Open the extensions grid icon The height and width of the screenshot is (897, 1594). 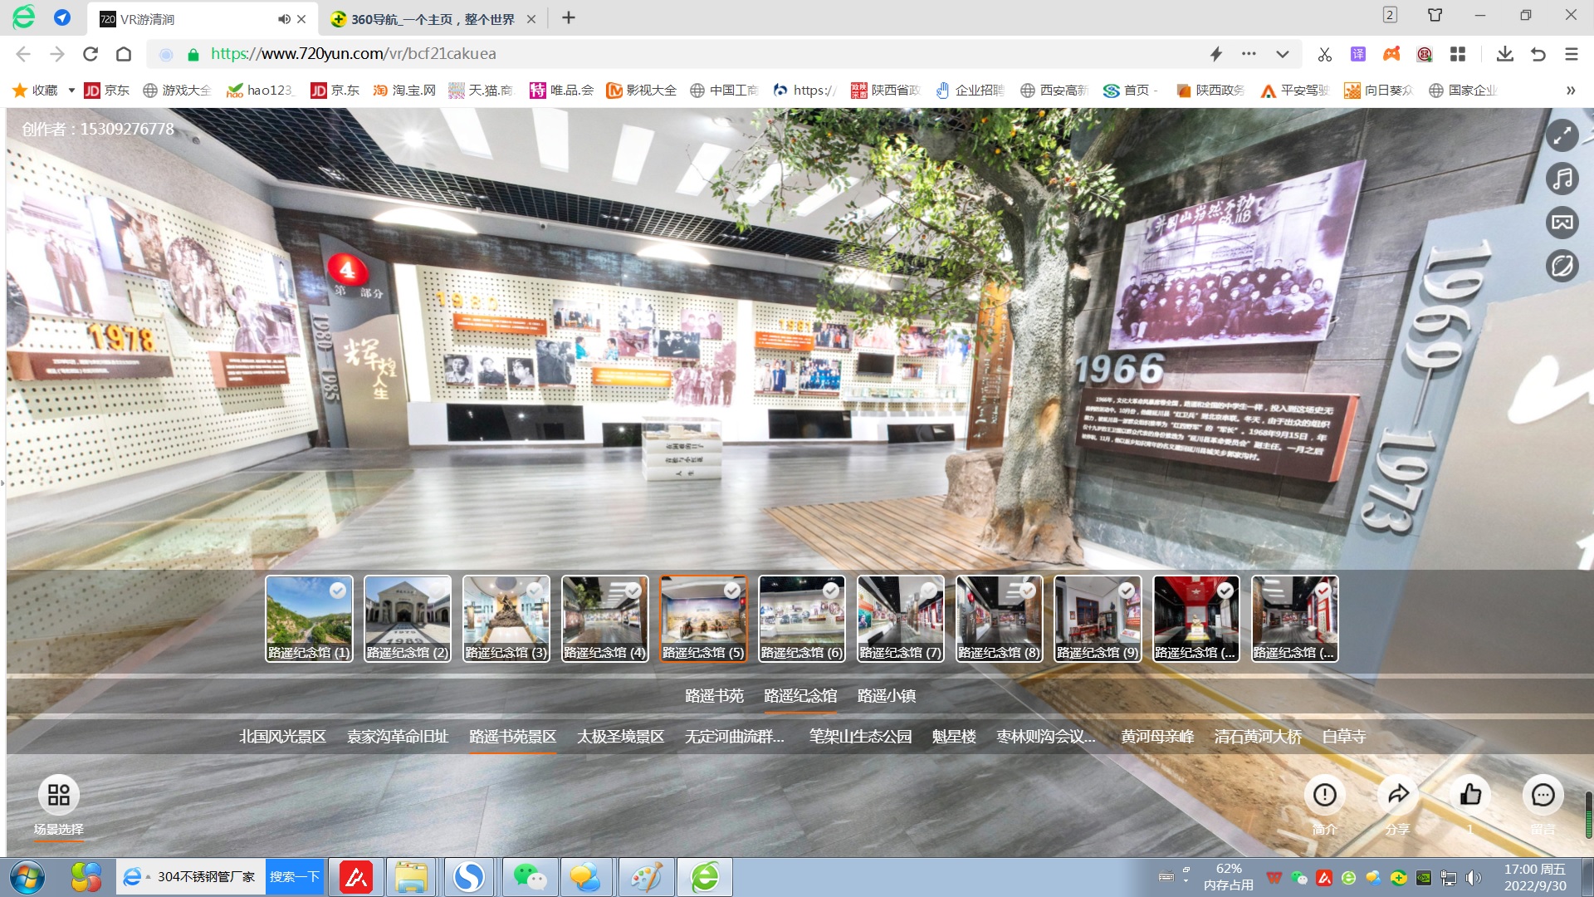tap(1458, 54)
